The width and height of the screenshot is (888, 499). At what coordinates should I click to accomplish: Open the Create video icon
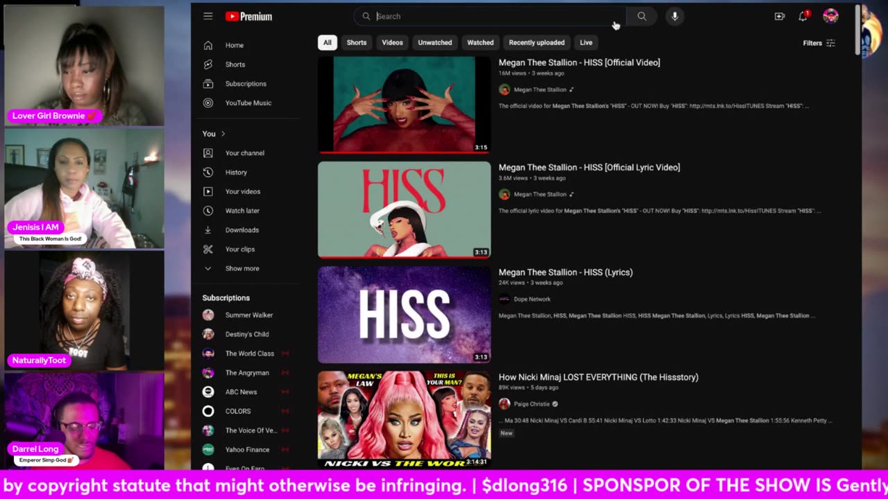780,16
